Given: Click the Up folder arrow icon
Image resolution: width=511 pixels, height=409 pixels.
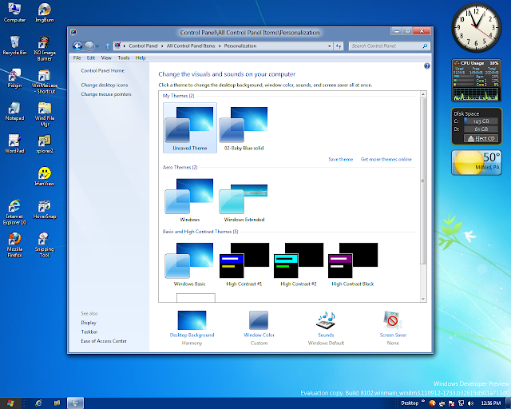Looking at the screenshot, I should click(108, 46).
